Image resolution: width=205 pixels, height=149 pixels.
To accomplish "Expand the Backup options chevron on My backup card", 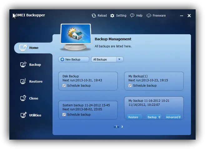I will pos(159,117).
